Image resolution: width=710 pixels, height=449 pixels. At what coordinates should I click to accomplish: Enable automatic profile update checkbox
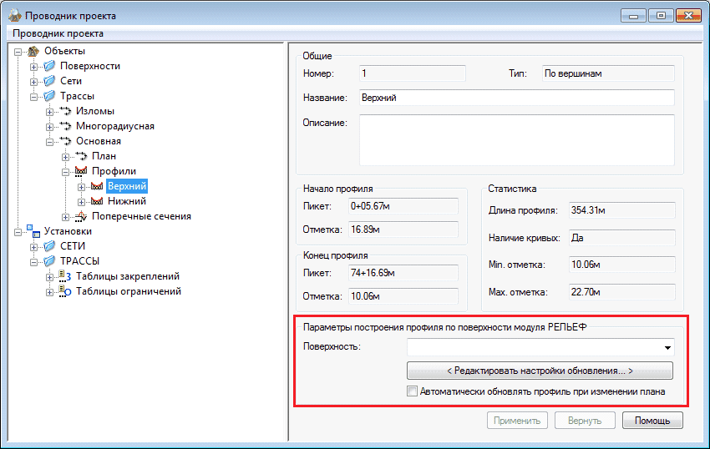[x=412, y=391]
